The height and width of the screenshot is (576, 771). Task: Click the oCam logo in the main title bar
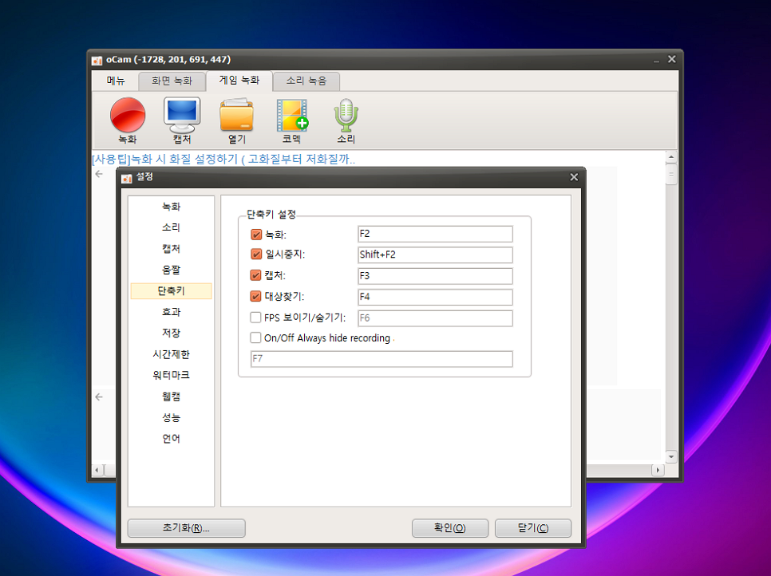pyautogui.click(x=97, y=60)
